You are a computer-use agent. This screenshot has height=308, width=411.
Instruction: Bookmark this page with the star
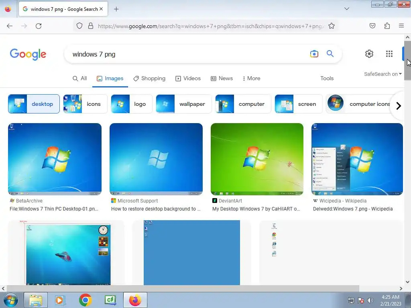(x=331, y=26)
